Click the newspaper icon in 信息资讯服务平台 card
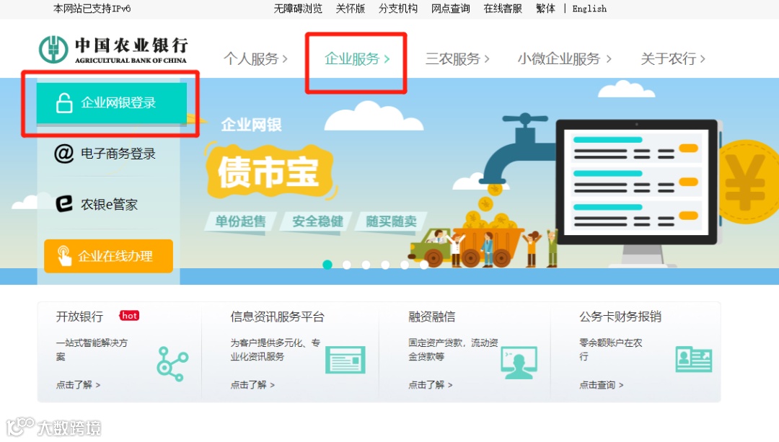The width and height of the screenshot is (779, 442). [346, 360]
